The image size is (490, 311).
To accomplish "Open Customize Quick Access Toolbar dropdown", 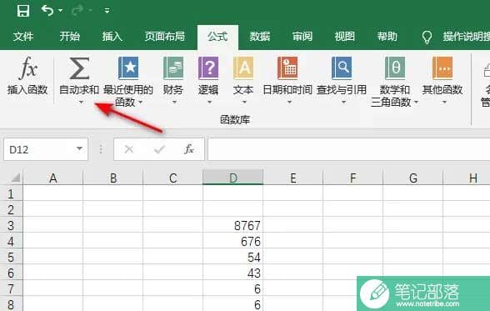I will coord(107,11).
